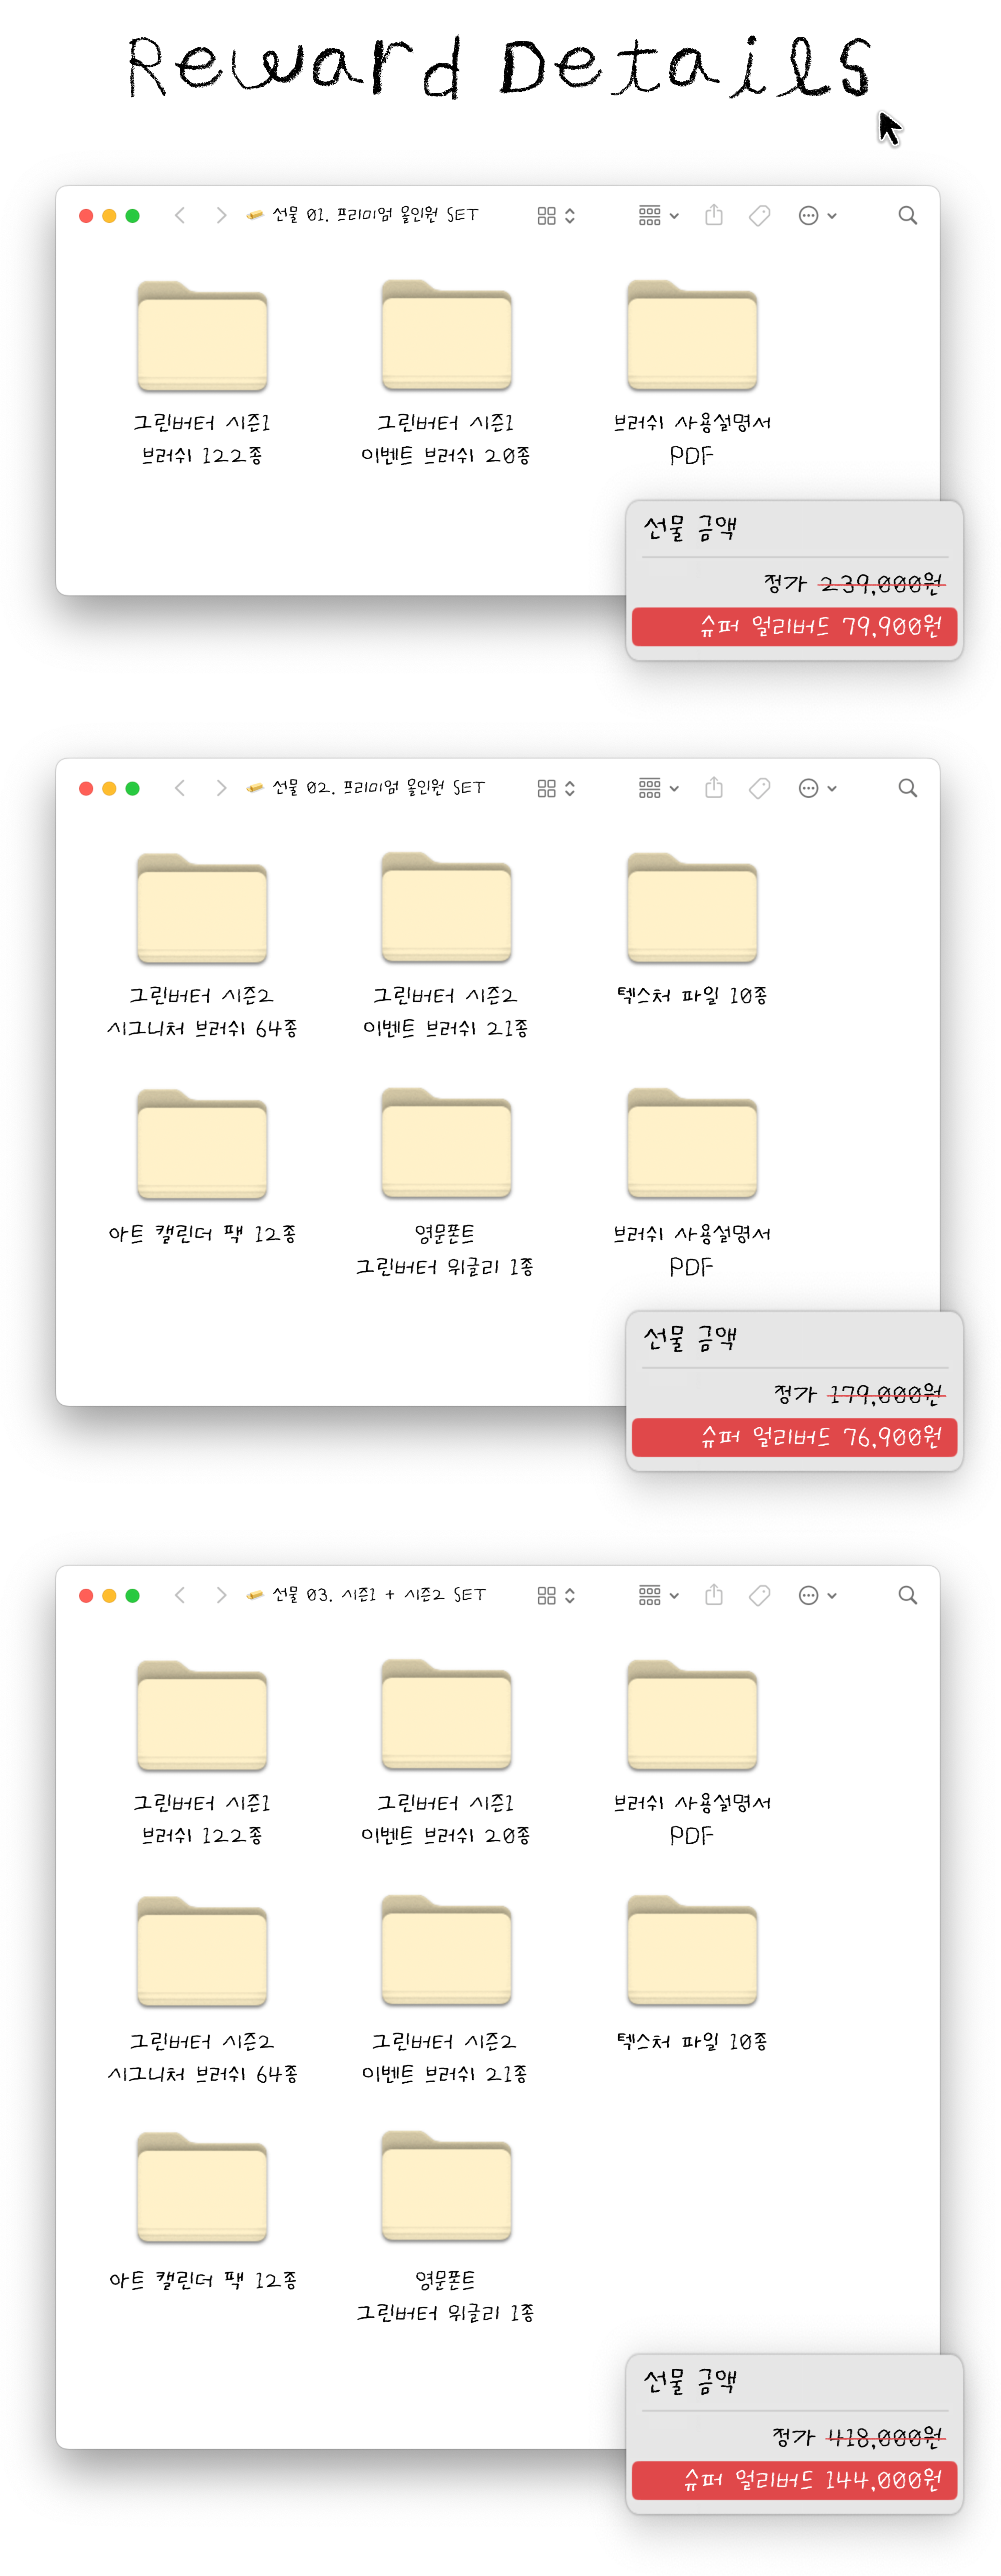Click the red 슈퍼 얼리버드 76,900원 banner

(x=794, y=1437)
